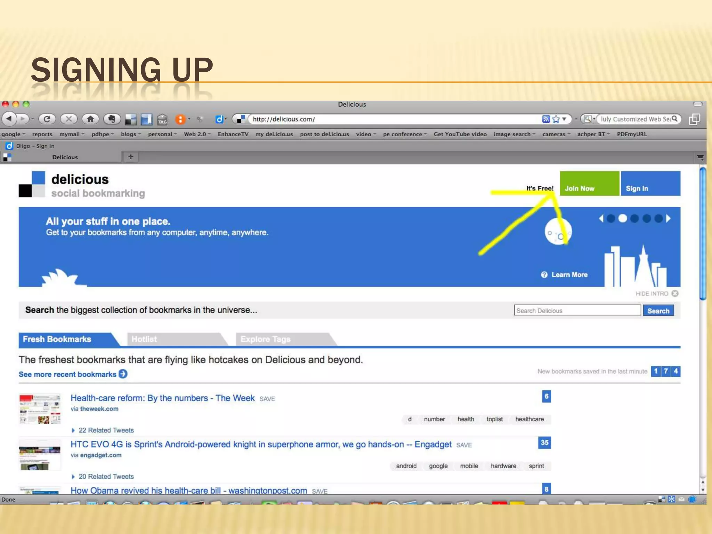Click the Search Delicious input field
The height and width of the screenshot is (534, 712).
(577, 310)
